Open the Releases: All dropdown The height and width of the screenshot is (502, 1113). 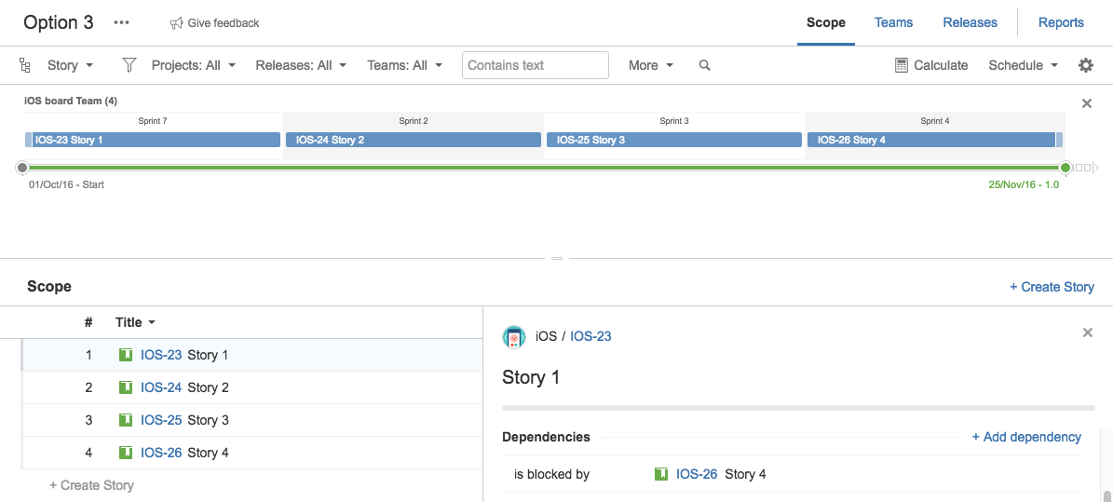301,65
